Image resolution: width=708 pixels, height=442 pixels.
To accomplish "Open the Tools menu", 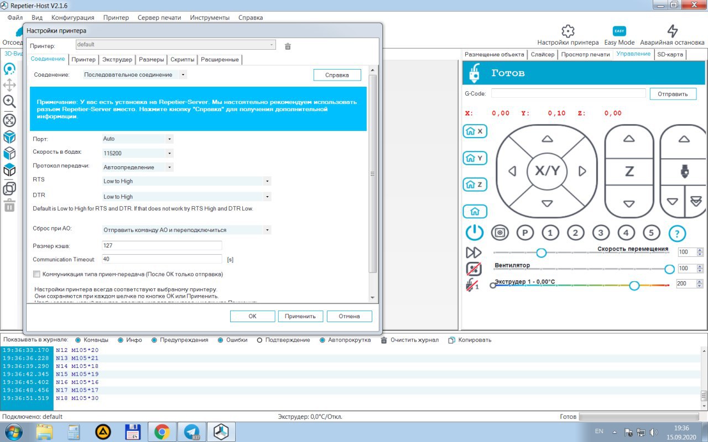I will click(x=210, y=18).
